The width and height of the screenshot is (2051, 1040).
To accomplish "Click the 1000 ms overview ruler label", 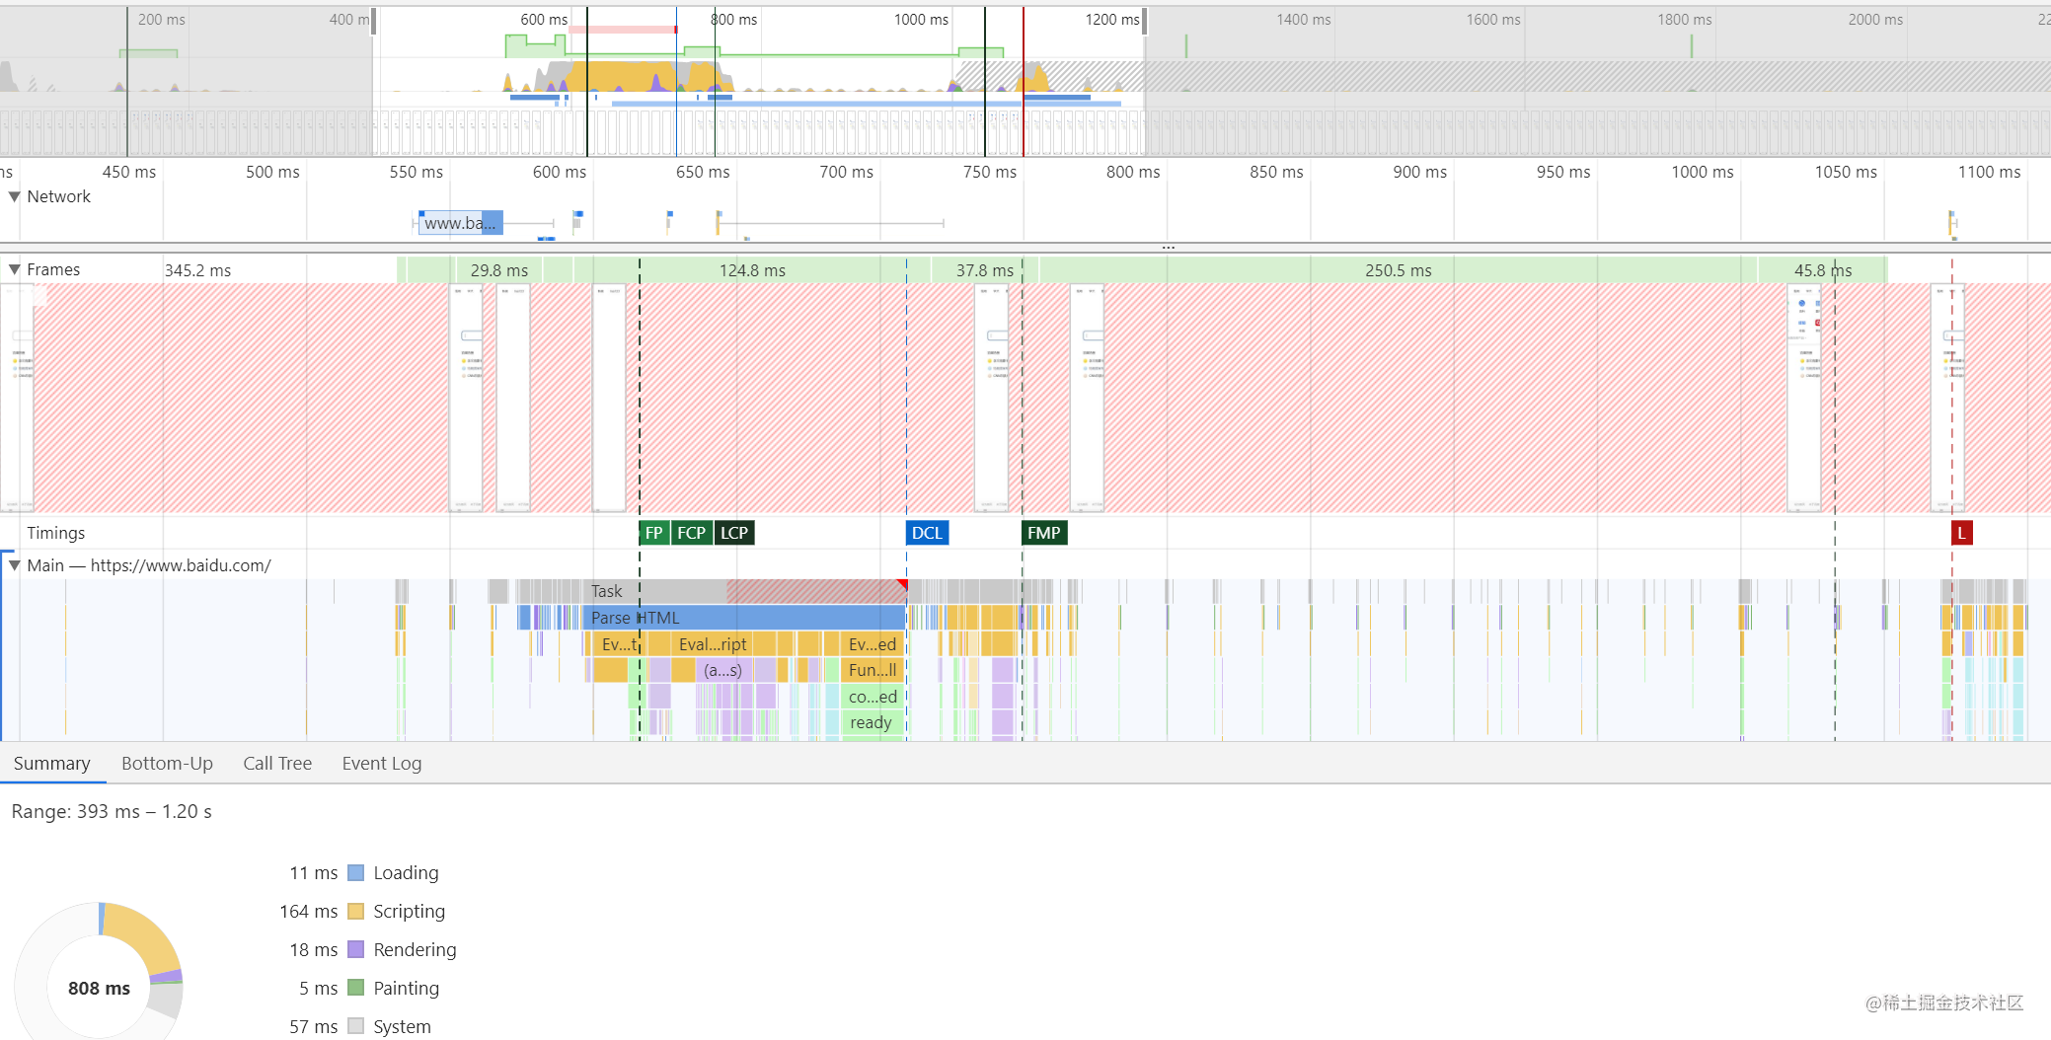I will (921, 20).
